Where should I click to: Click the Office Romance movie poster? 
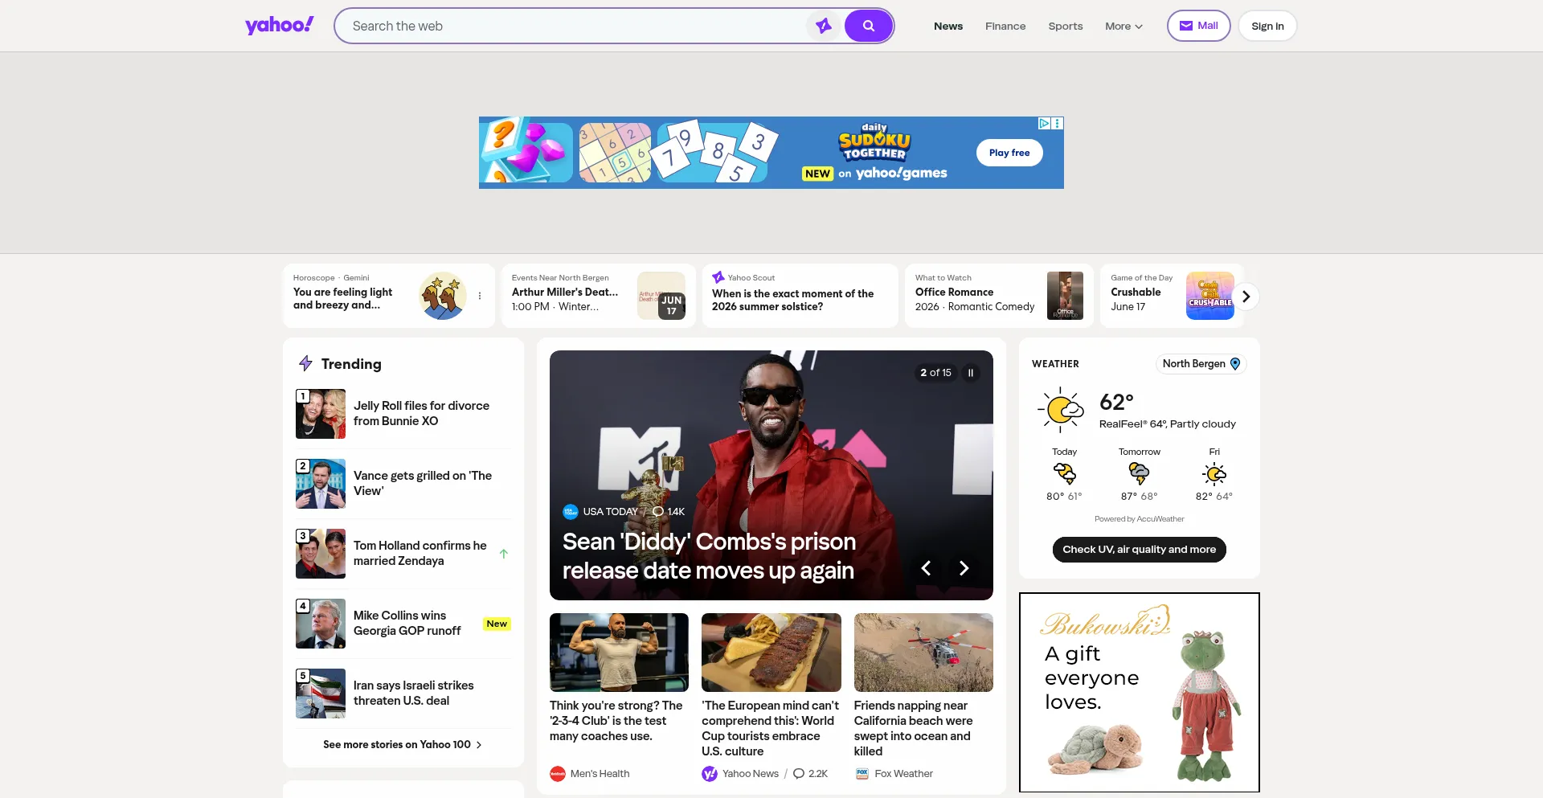(x=1065, y=296)
